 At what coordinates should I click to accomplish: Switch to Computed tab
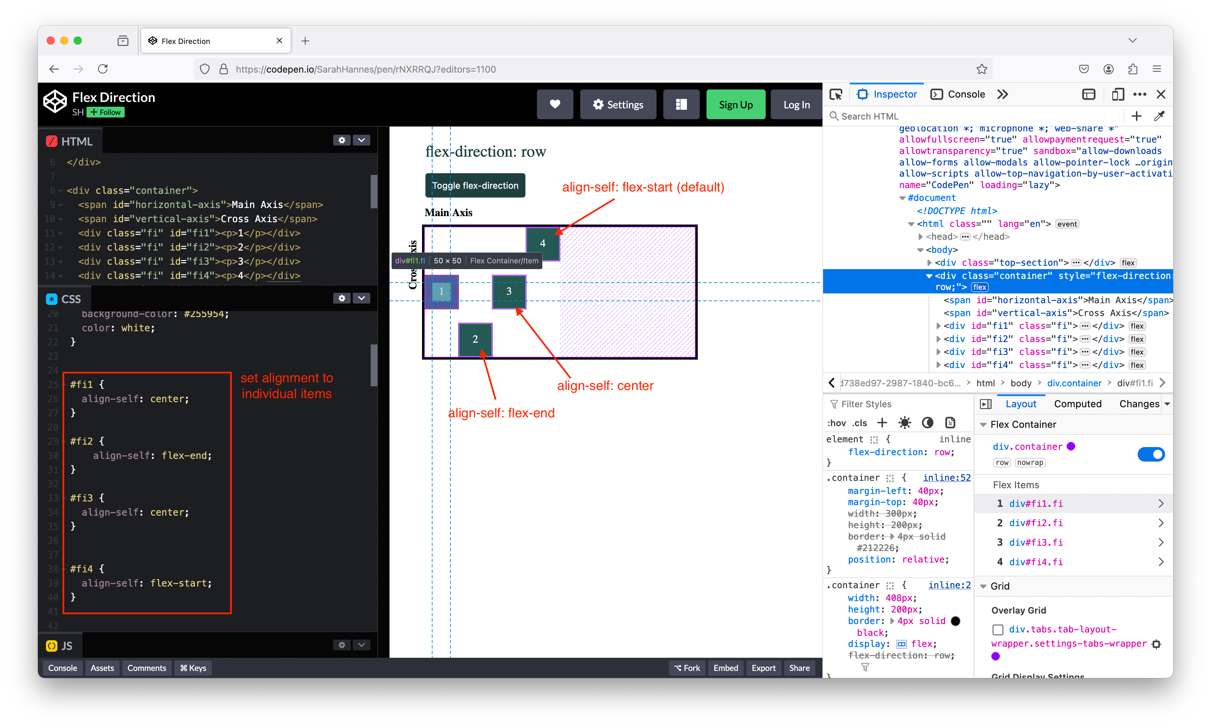coord(1078,404)
